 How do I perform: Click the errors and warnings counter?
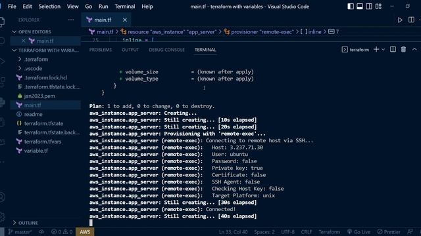pyautogui.click(x=62, y=232)
